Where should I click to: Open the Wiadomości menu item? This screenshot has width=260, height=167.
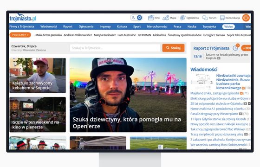[x=49, y=26]
